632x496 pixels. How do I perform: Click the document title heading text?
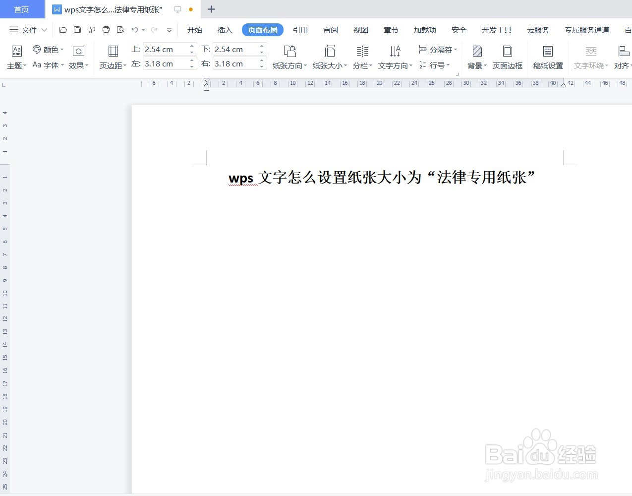(382, 177)
